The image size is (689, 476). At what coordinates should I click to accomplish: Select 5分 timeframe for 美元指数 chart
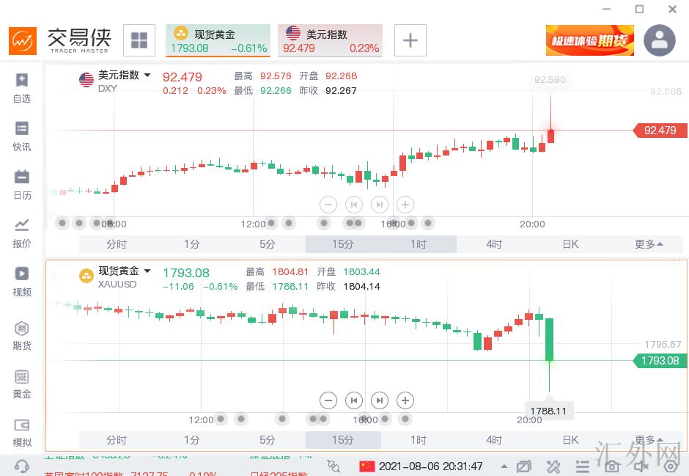pyautogui.click(x=268, y=244)
